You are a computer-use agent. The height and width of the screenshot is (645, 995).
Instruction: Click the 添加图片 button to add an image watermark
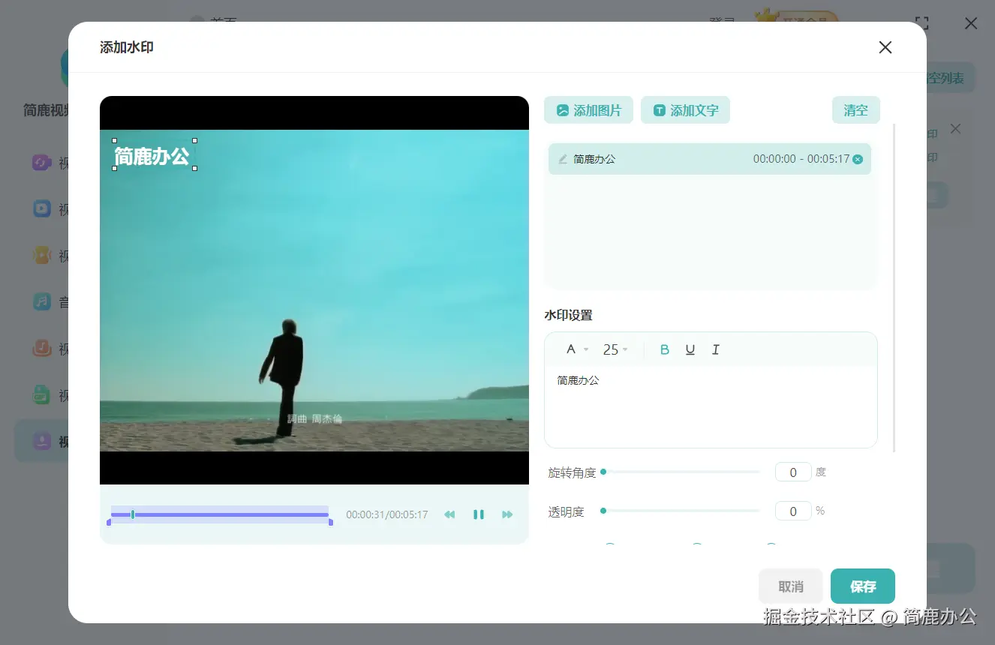[x=588, y=110]
